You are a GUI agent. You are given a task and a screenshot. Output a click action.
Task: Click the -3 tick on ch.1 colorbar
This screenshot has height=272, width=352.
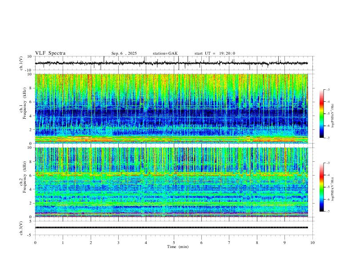[328, 89]
